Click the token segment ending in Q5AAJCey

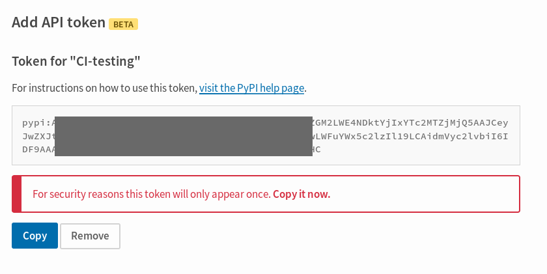(410, 123)
